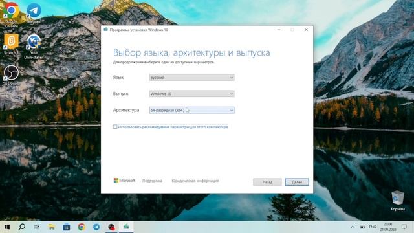Screen dimensions: 414x233
Task: Click the 'Выпуск' field label
Action: (x=120, y=94)
